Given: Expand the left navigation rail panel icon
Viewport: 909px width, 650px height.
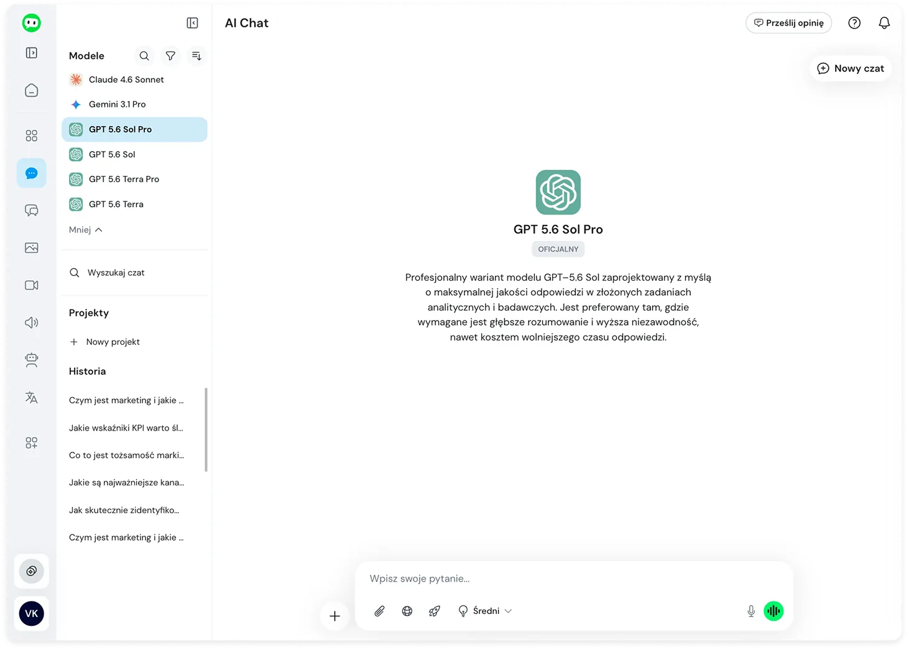Looking at the screenshot, I should tap(32, 53).
